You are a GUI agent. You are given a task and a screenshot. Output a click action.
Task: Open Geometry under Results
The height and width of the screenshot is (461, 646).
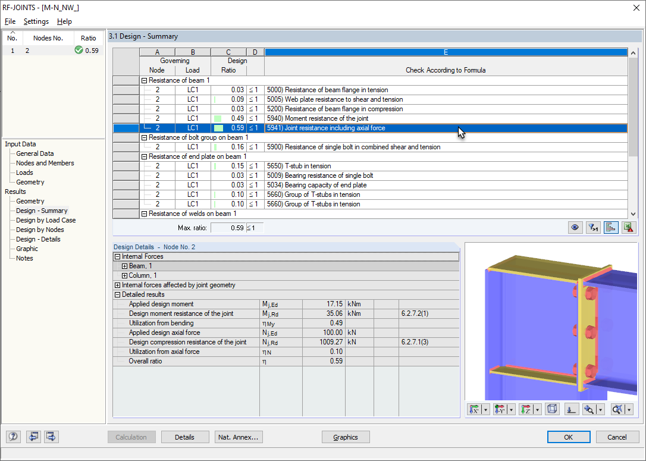click(x=30, y=201)
